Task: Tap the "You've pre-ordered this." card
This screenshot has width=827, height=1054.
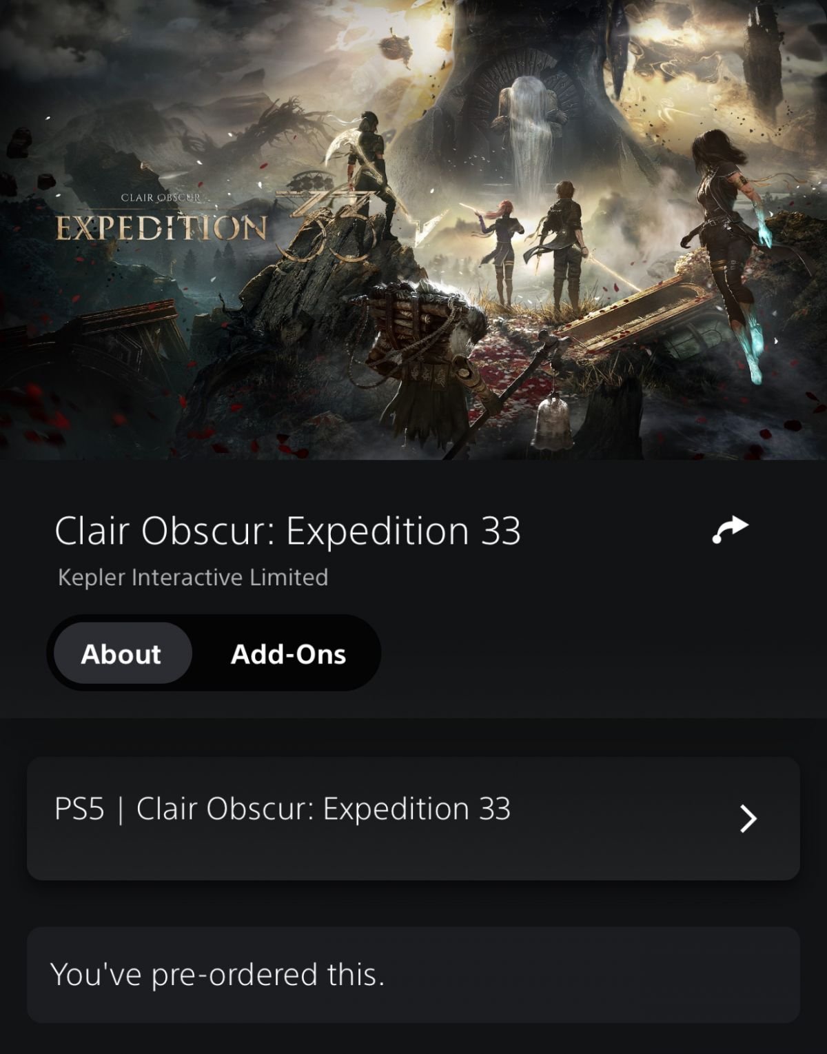Action: 413,975
